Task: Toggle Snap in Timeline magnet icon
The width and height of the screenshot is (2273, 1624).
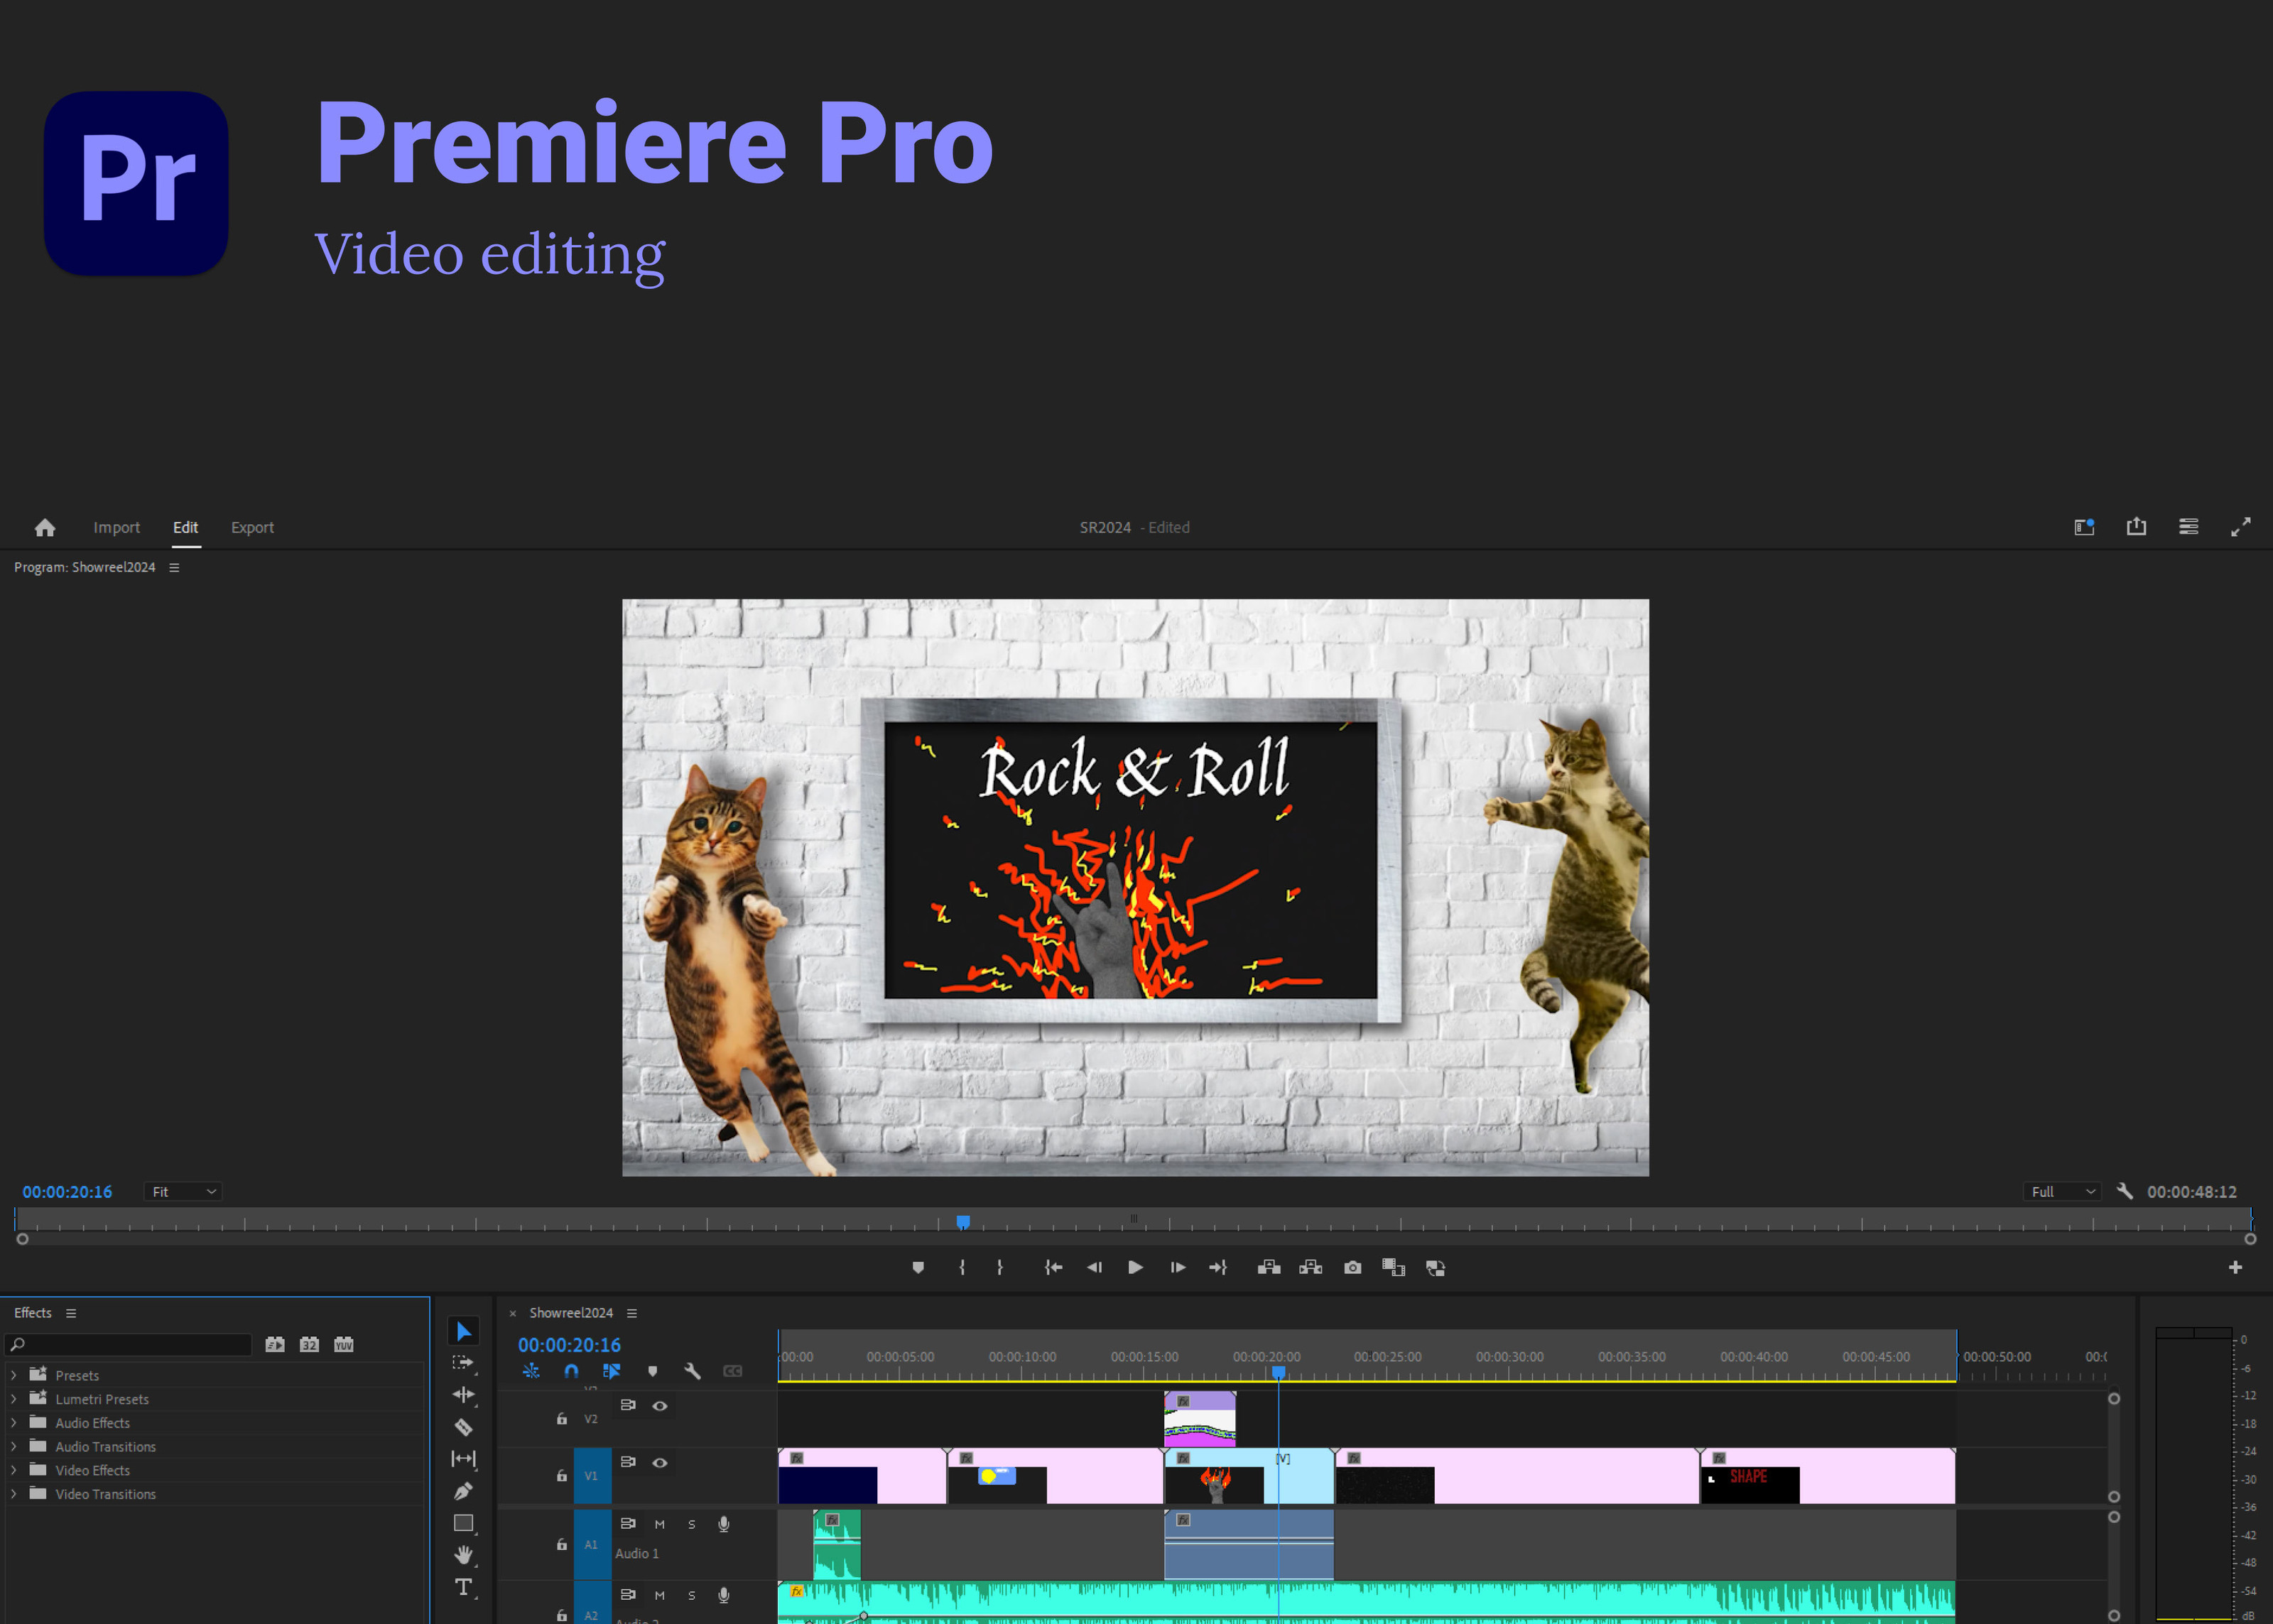Action: [571, 1371]
